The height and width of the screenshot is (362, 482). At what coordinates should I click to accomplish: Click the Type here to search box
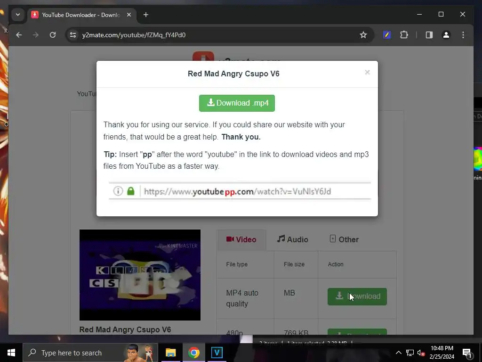point(90,353)
